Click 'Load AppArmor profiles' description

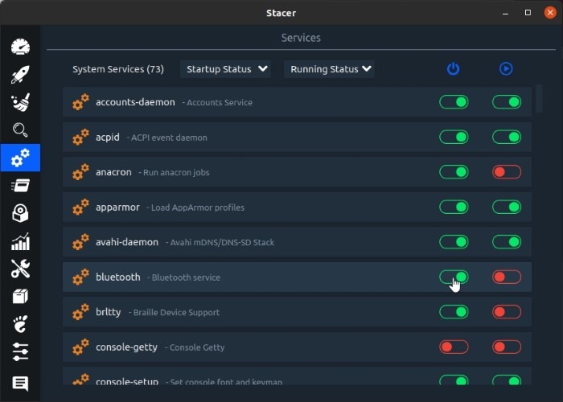coord(198,207)
